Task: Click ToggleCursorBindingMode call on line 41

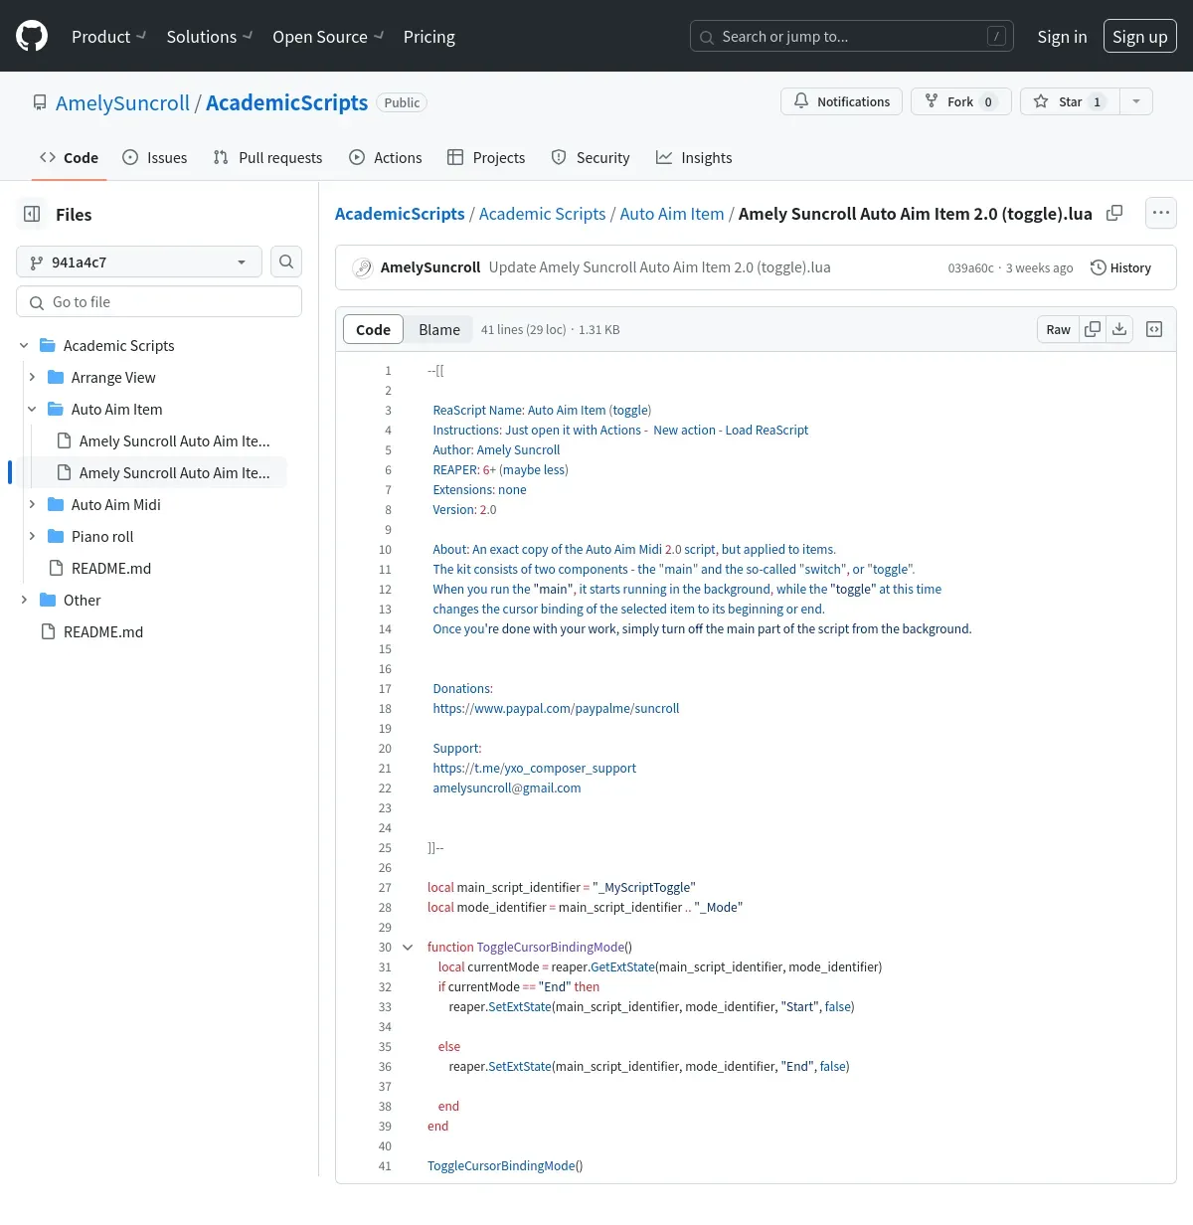Action: tap(505, 1165)
